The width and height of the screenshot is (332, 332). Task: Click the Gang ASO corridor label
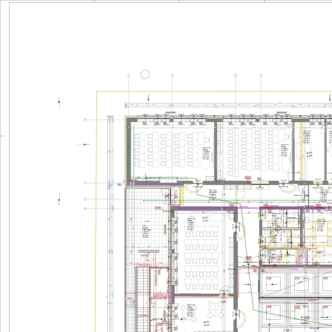325,192
